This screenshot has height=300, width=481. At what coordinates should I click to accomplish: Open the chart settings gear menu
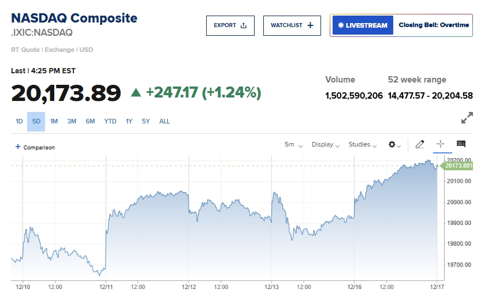click(x=394, y=145)
